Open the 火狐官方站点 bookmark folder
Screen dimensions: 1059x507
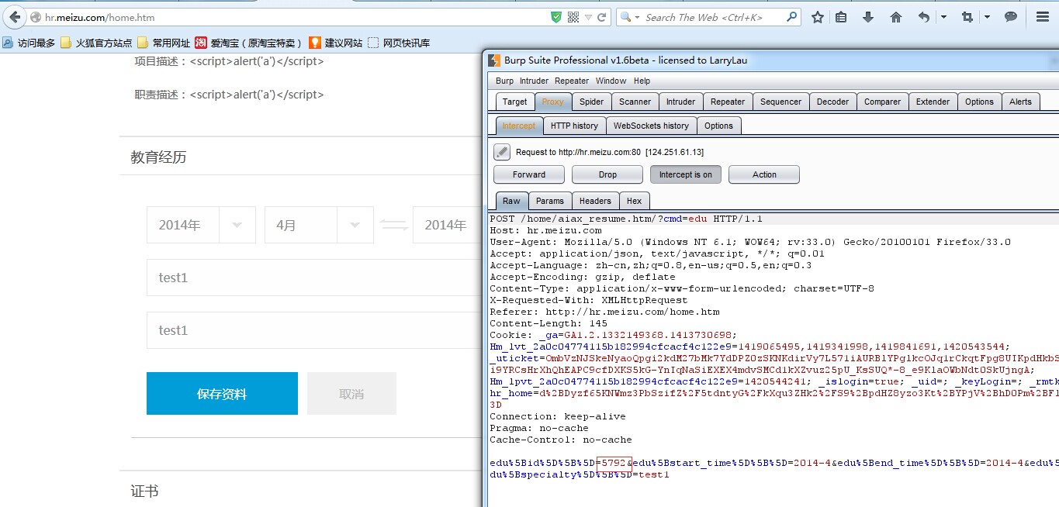pos(96,43)
